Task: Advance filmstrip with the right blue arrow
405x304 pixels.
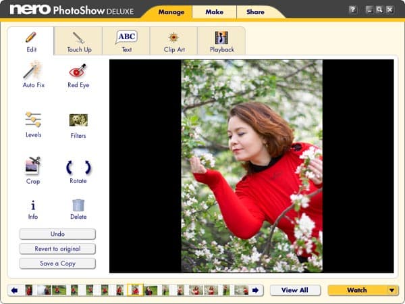Action: 255,290
